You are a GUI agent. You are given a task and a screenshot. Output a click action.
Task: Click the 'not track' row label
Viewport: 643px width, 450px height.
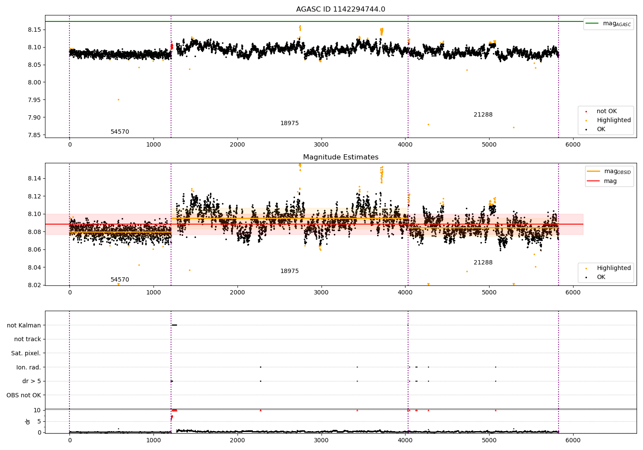pos(27,339)
